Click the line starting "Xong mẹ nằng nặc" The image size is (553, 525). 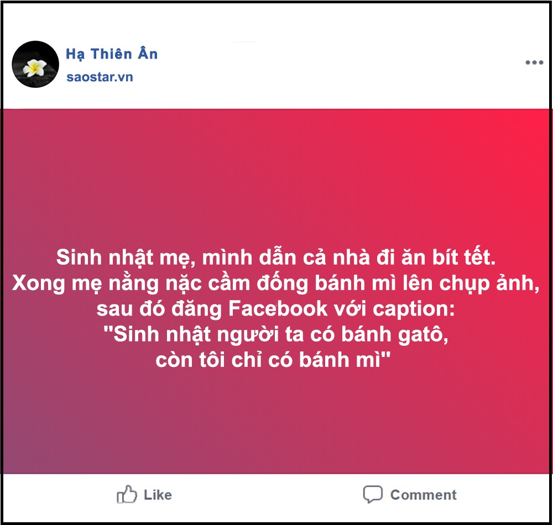[275, 283]
